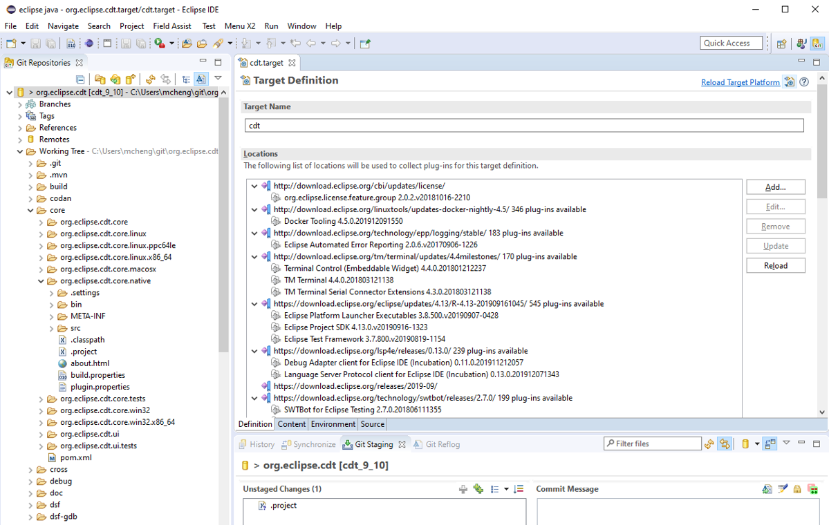Toggle the Git Staging column layout button
This screenshot has width=829, height=525.
(x=770, y=444)
